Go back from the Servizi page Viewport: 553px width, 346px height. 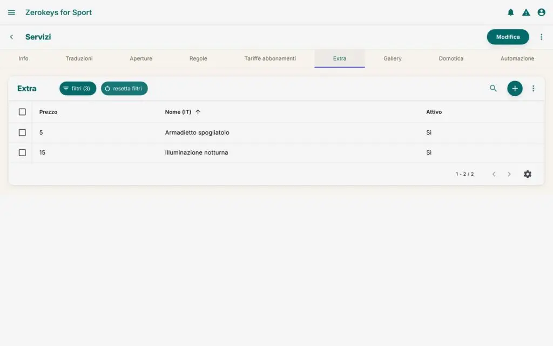pyautogui.click(x=12, y=37)
